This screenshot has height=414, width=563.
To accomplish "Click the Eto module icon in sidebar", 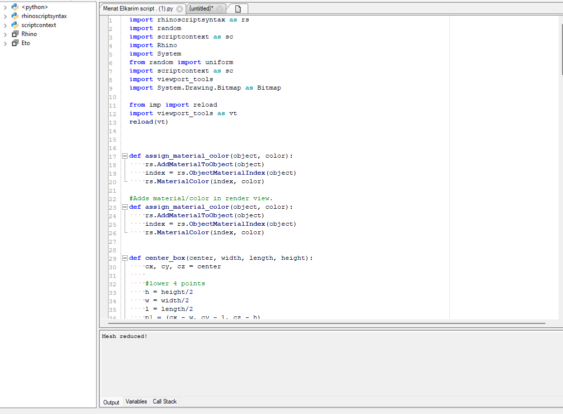I will coord(14,43).
